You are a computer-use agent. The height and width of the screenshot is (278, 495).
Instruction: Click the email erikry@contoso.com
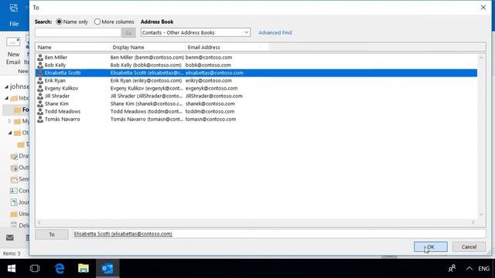(x=209, y=80)
